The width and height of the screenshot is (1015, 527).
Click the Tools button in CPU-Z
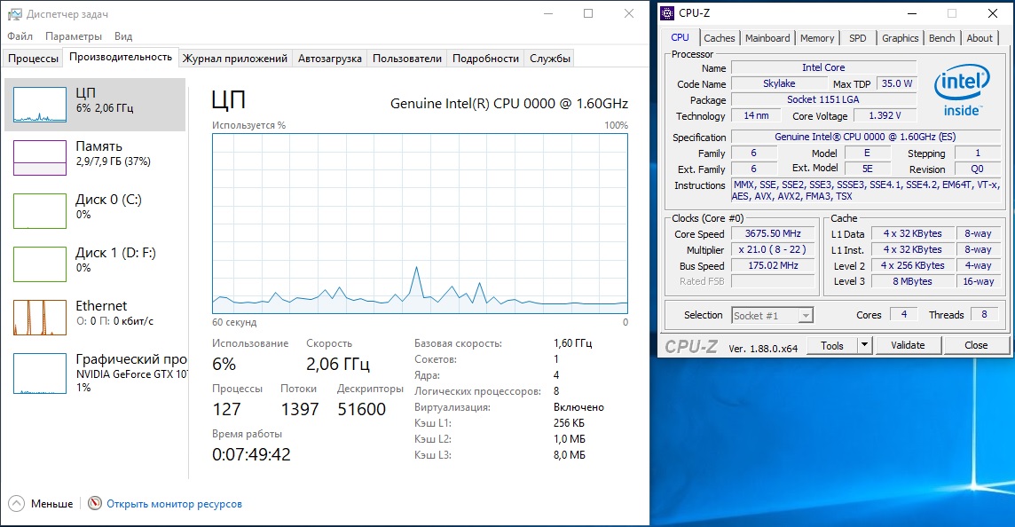click(x=832, y=346)
